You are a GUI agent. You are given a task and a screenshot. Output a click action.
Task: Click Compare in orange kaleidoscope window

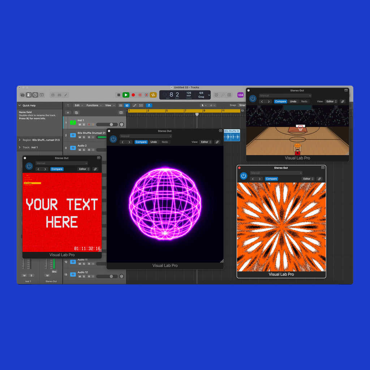tap(271, 179)
